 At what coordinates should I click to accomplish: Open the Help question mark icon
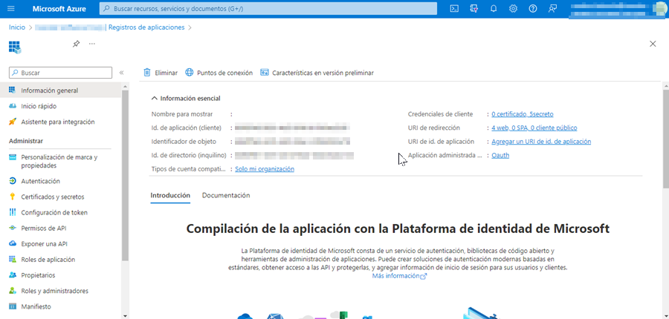(533, 8)
